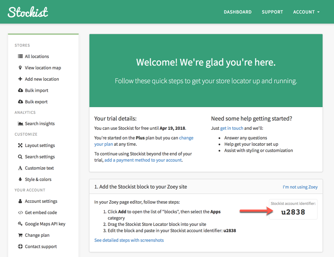Click the magnifier icon for Search settings
The image size is (334, 257).
pyautogui.click(x=20, y=157)
